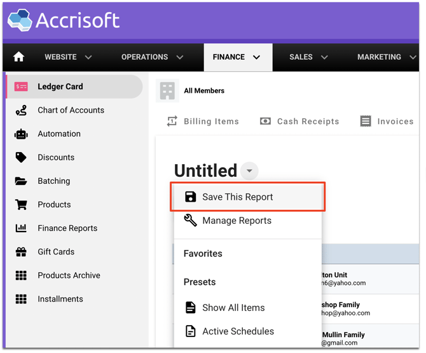Expand the Untitled report dropdown arrow
Image resolution: width=426 pixels, height=353 pixels.
(x=249, y=171)
